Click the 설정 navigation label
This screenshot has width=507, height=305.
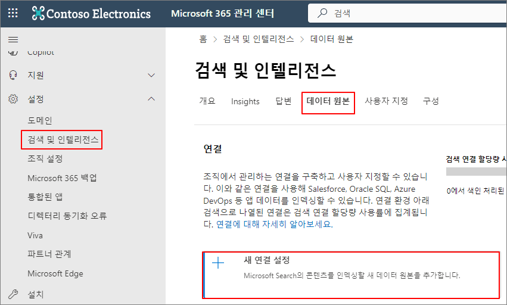[36, 99]
